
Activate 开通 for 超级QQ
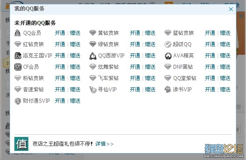(x=210, y=44)
